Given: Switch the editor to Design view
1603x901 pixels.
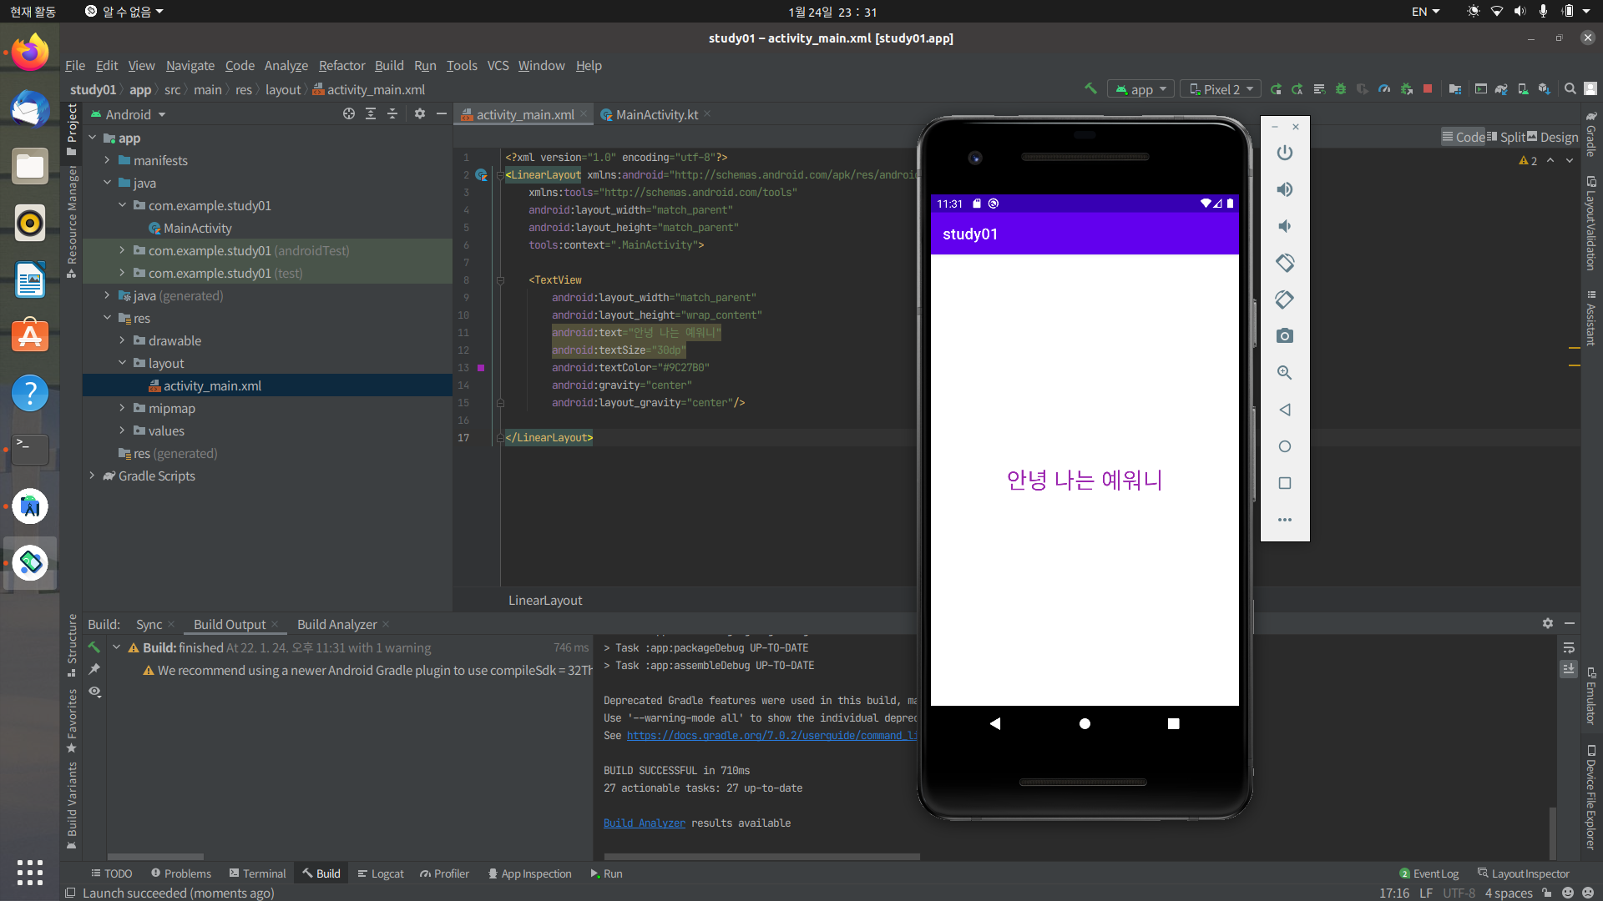Looking at the screenshot, I should [1552, 137].
